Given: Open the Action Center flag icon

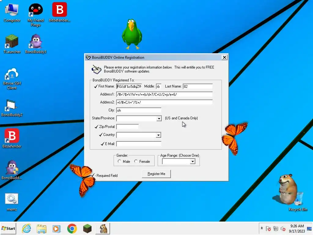Looking at the screenshot, I should point(268,228).
